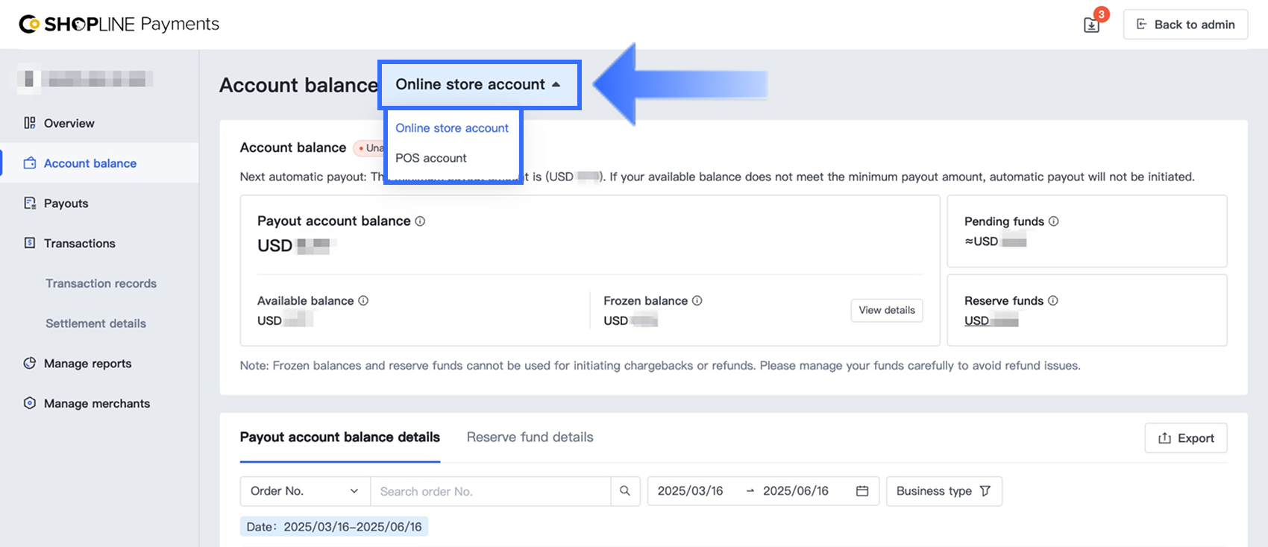Viewport: 1268px width, 547px height.
Task: Click info icon next to Reserve funds
Action: [x=1052, y=301]
